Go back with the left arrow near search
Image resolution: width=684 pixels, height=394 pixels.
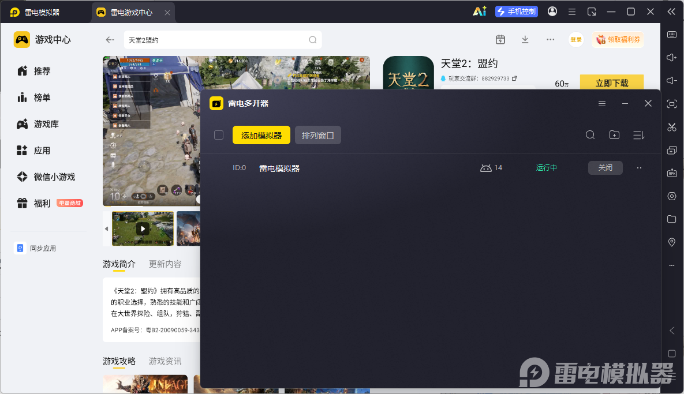[x=110, y=40]
